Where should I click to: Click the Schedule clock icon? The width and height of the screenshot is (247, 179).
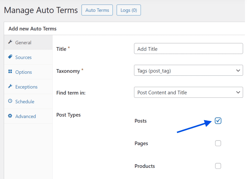[10, 101]
